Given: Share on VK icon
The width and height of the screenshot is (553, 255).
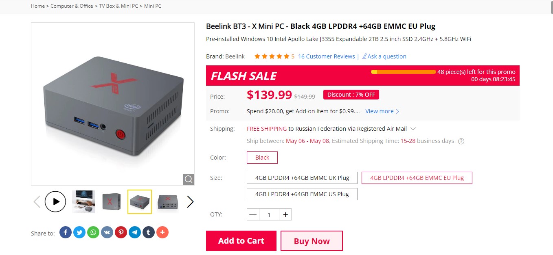Looking at the screenshot, I should [x=107, y=232].
